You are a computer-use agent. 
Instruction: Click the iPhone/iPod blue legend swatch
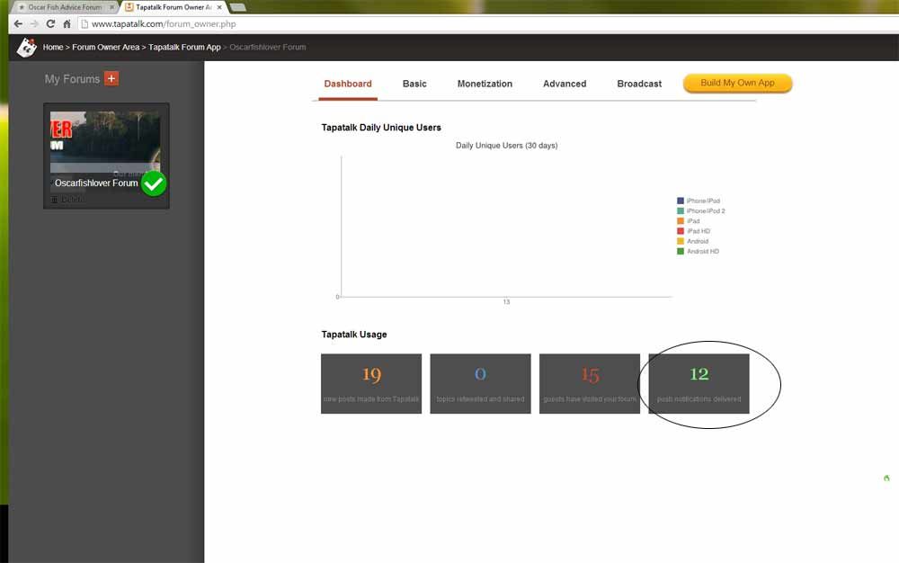pyautogui.click(x=681, y=201)
